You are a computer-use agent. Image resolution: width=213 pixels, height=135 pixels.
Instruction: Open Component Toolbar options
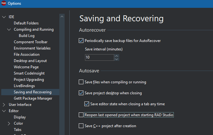tap(30, 42)
